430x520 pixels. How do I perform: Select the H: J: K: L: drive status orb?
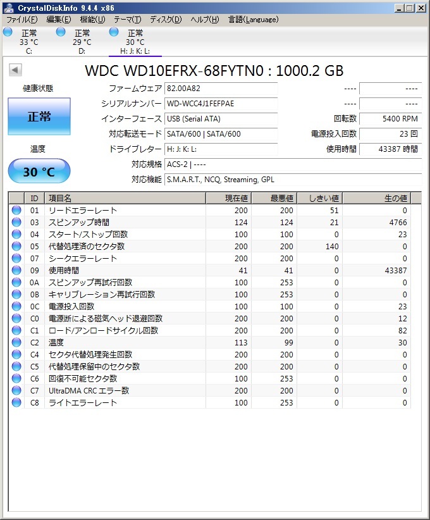[x=114, y=32]
